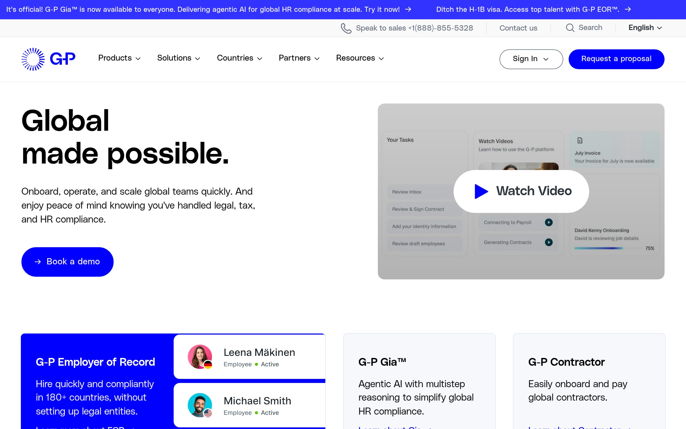Play the Generating Contracts video
This screenshot has height=429, width=686.
click(549, 242)
